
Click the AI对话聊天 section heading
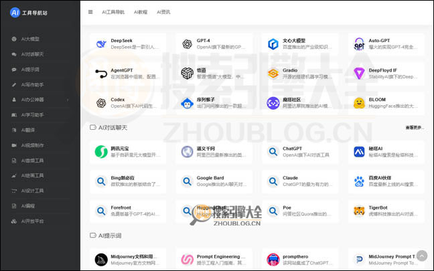[113, 128]
